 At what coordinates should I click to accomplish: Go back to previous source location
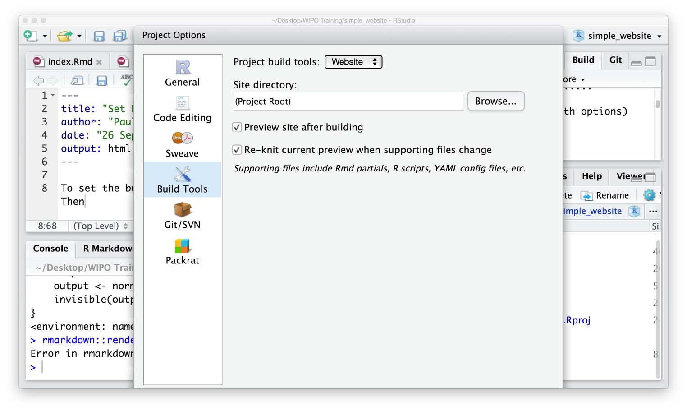pos(38,81)
